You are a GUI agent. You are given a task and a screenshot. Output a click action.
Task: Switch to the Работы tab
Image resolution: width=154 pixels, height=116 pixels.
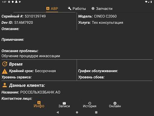click(77, 9)
